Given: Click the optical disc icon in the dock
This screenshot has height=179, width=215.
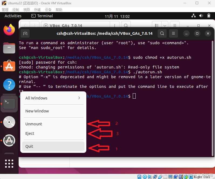Looking at the screenshot, I should coord(9,122).
